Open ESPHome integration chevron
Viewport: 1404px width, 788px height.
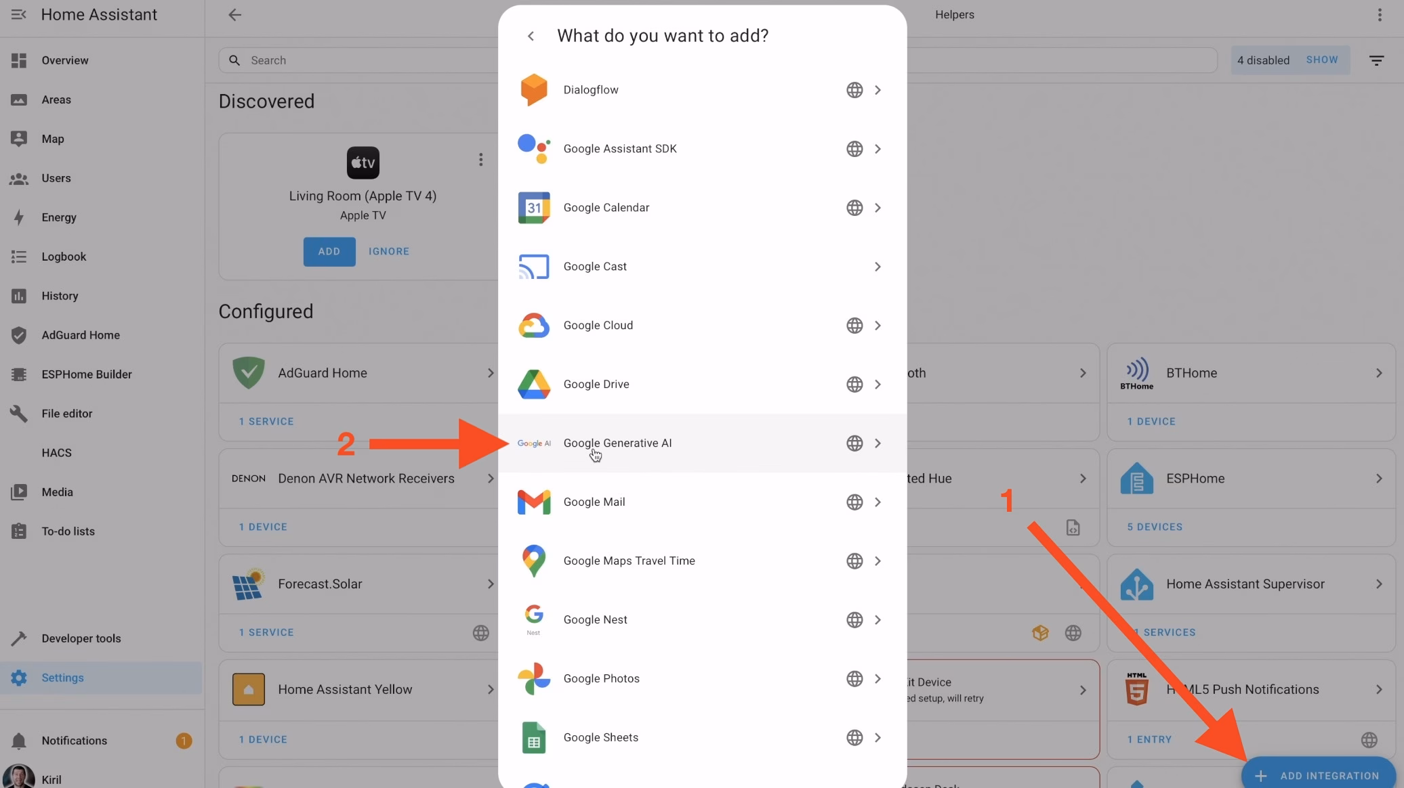(1379, 479)
